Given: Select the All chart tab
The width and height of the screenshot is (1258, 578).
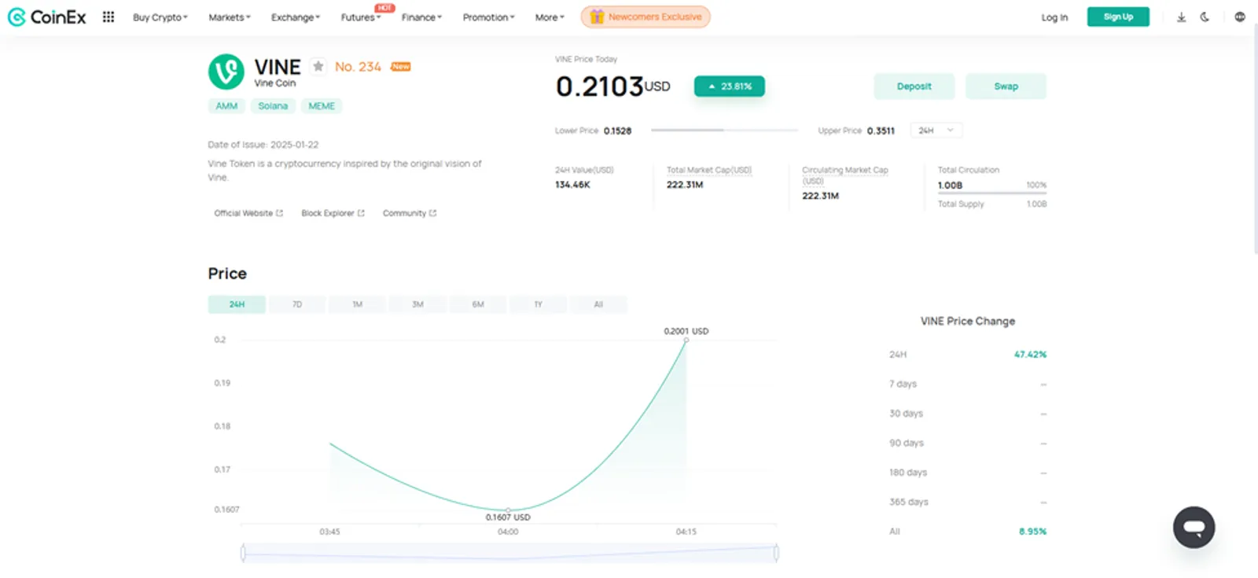Looking at the screenshot, I should [x=598, y=304].
